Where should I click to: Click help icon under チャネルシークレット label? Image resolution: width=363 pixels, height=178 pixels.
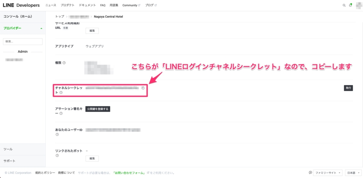[x=61, y=93]
